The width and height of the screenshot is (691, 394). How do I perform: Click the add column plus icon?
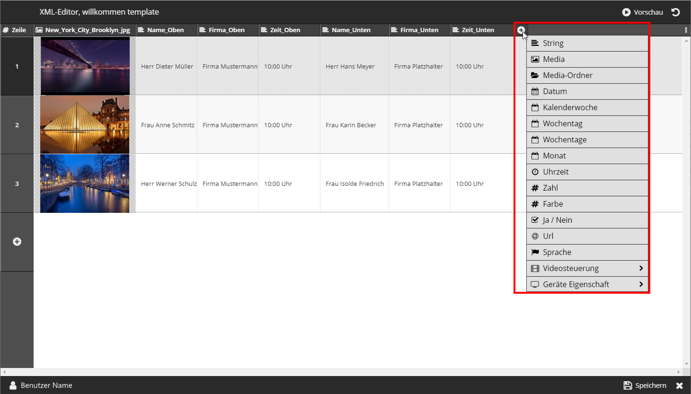[x=521, y=30]
